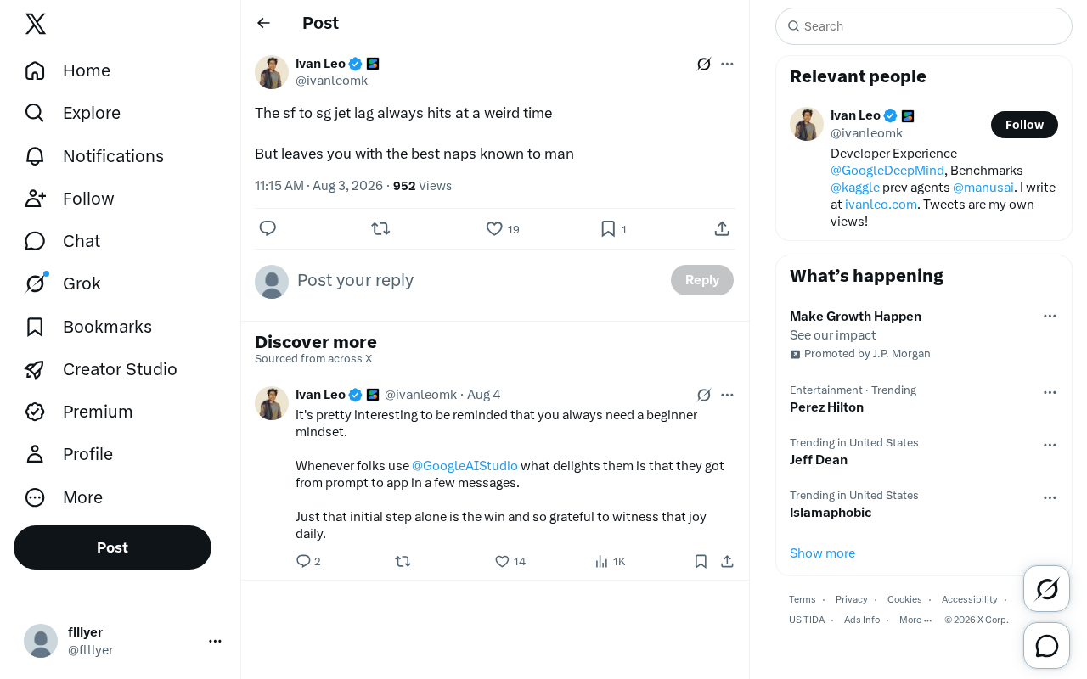Screen dimensions: 1087x679
Task: Open the Grok floating button
Action: [1047, 588]
